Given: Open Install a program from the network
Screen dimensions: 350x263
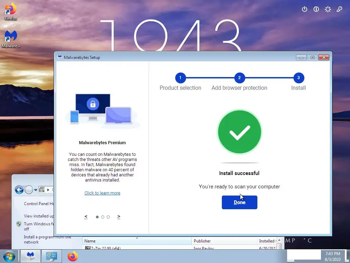Looking at the screenshot, I should (47, 239).
